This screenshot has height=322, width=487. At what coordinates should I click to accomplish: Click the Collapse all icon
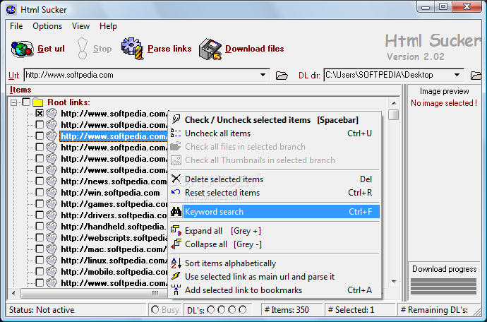coord(176,244)
